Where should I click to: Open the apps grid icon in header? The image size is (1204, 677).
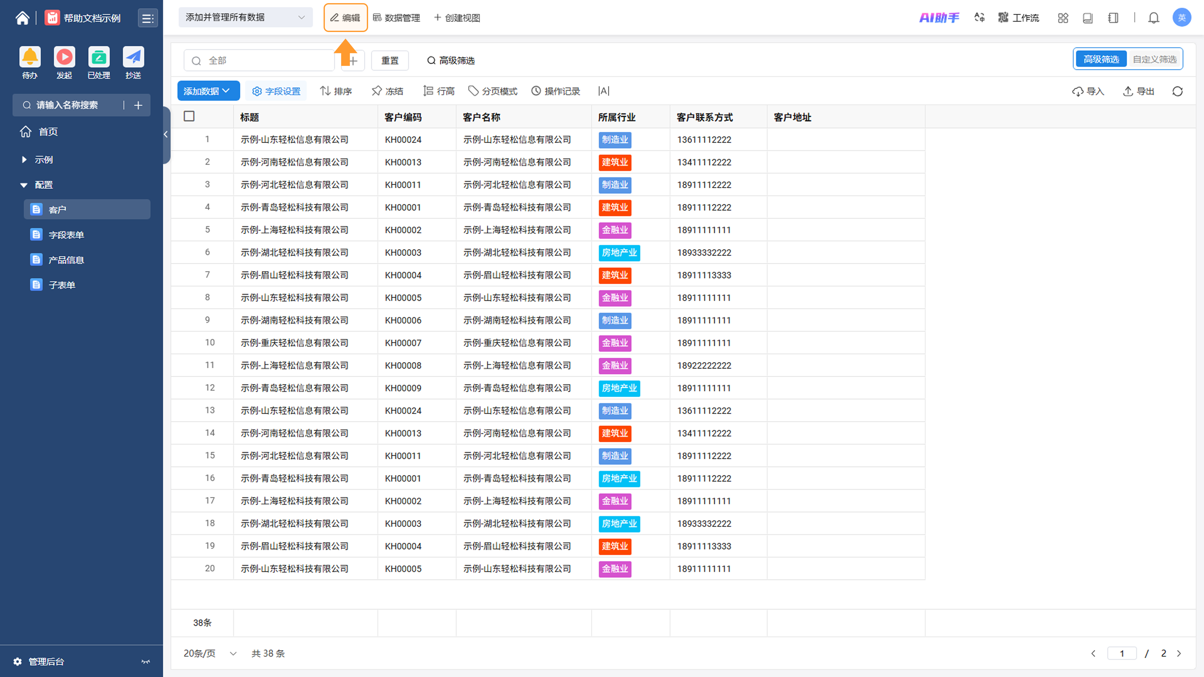(1063, 18)
